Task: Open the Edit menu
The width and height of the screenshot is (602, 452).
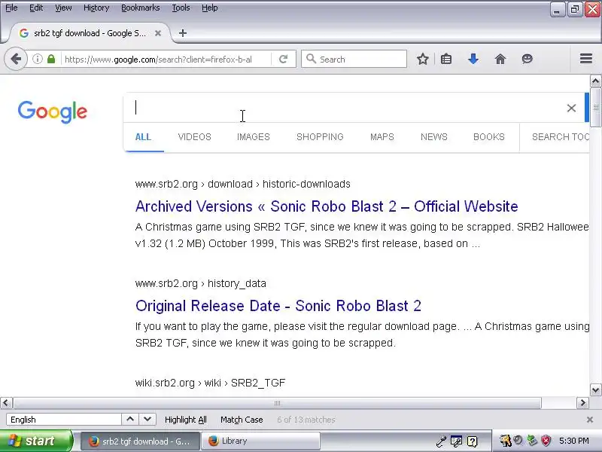Action: (36, 8)
